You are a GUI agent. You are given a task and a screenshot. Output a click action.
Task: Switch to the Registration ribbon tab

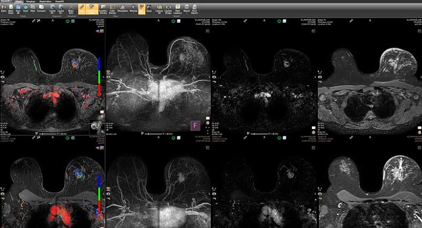pyautogui.click(x=45, y=2)
